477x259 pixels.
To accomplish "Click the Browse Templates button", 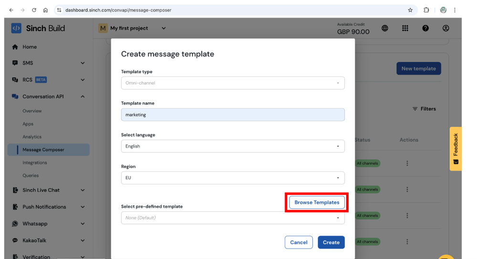I will click(317, 203).
